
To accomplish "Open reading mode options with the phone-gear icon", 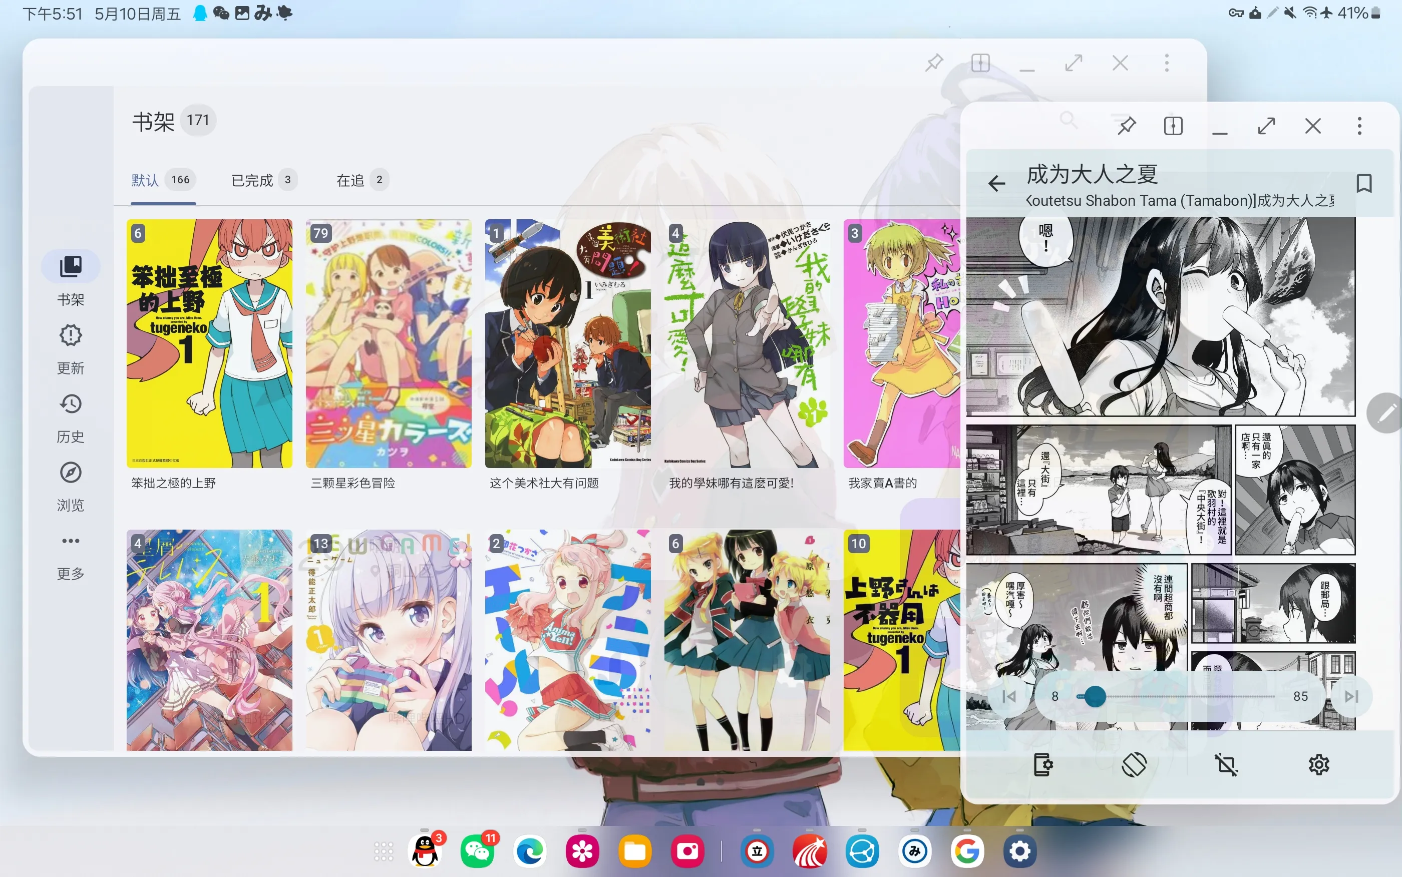I will (1043, 764).
